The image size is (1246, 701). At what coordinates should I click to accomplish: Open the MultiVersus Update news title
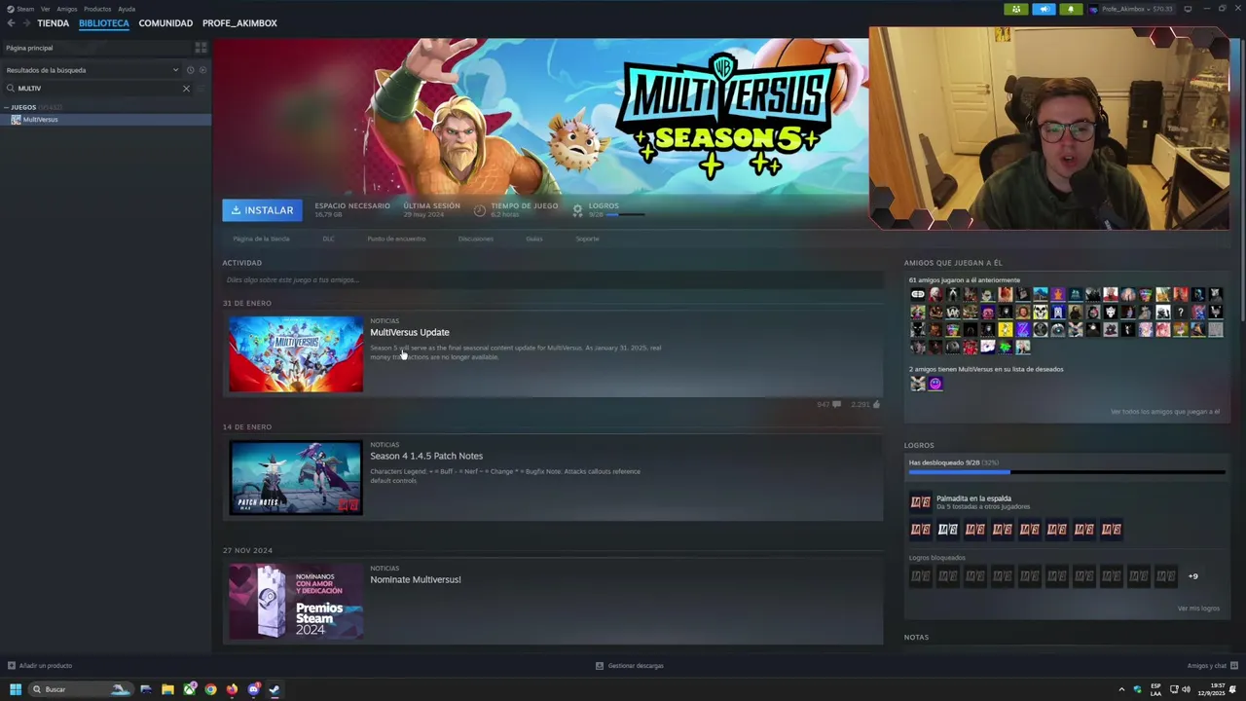pos(409,332)
